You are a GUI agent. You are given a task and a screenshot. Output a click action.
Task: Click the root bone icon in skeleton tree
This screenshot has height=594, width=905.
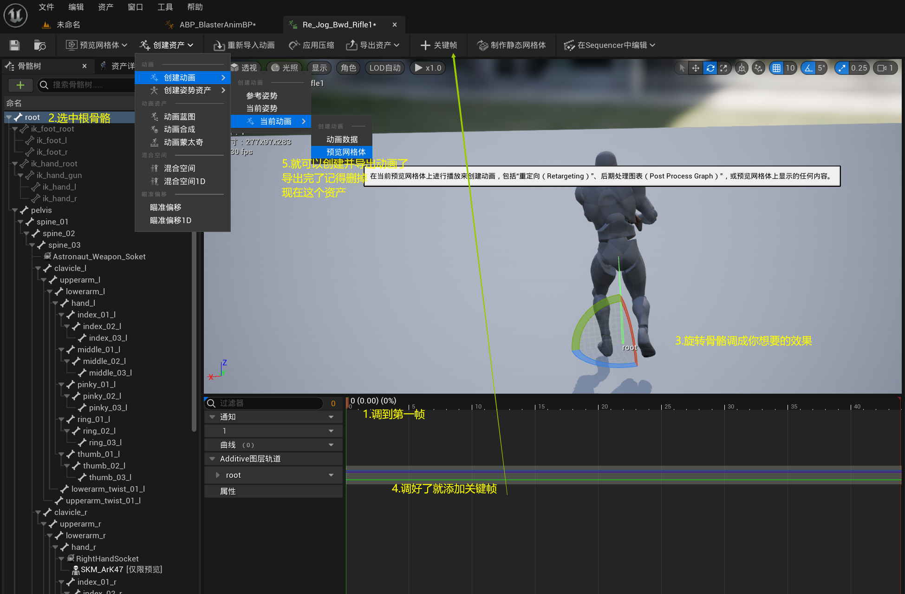[x=18, y=117]
